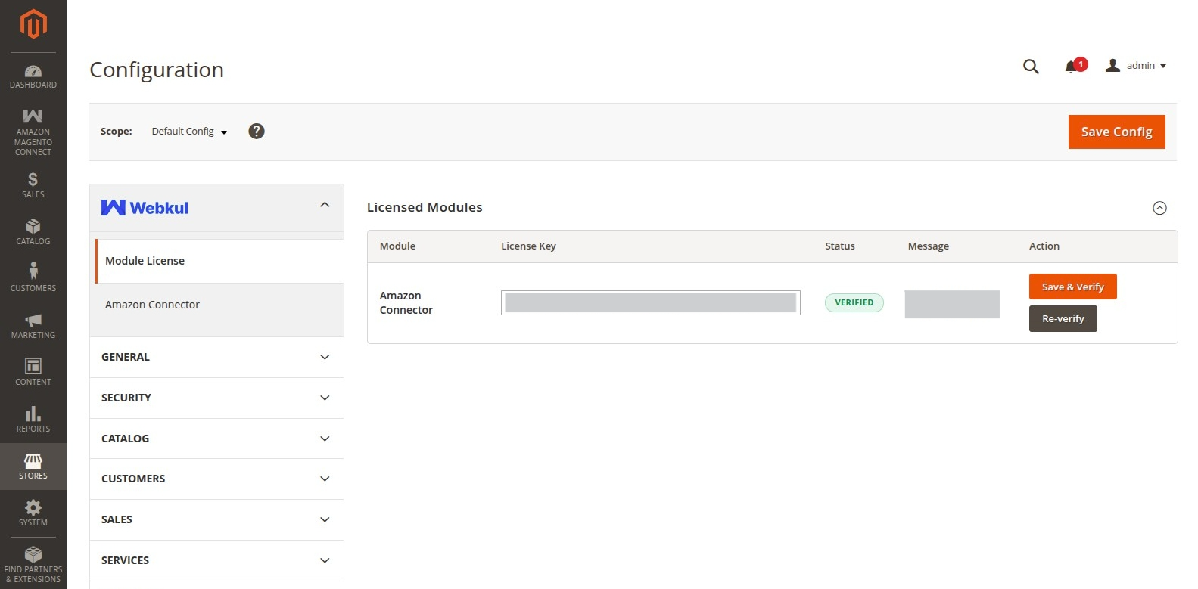Open the System sidebar menu

coord(33,513)
